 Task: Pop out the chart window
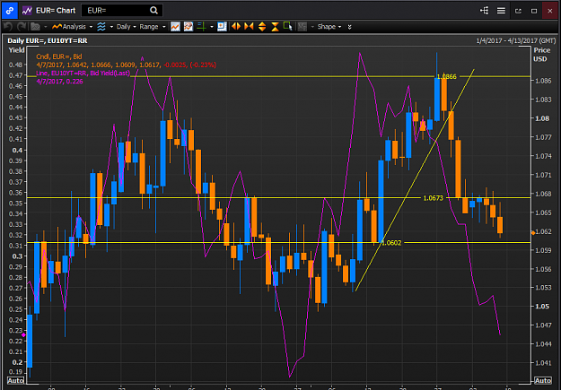(518, 11)
